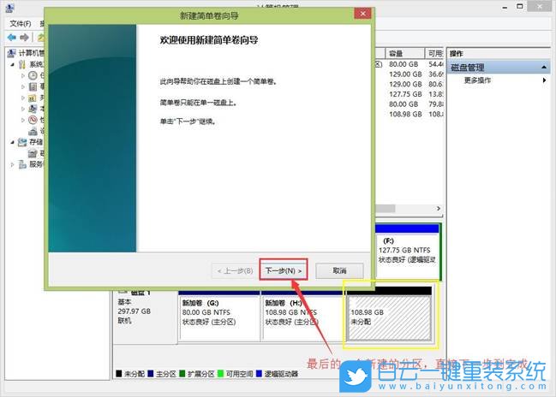
Task: Select the Event Viewer log icon in tree
Action: (33, 86)
